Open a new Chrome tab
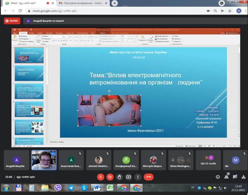 [x=115, y=3]
